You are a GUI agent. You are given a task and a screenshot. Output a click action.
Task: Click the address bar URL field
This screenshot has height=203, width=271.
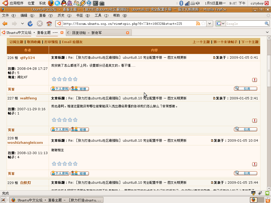point(129,24)
